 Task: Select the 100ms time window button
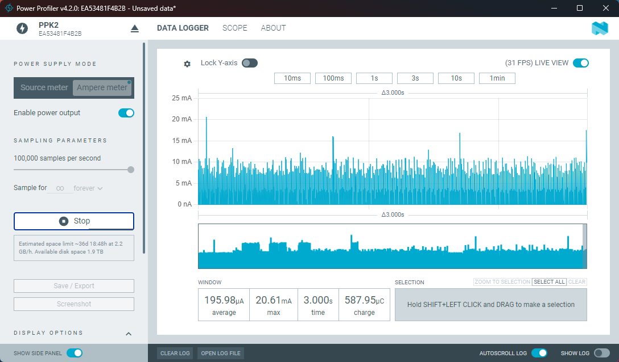tap(333, 78)
